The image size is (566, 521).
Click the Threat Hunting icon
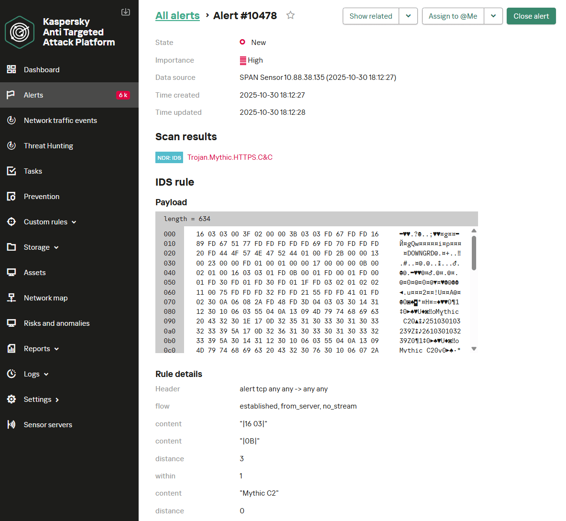tap(11, 145)
